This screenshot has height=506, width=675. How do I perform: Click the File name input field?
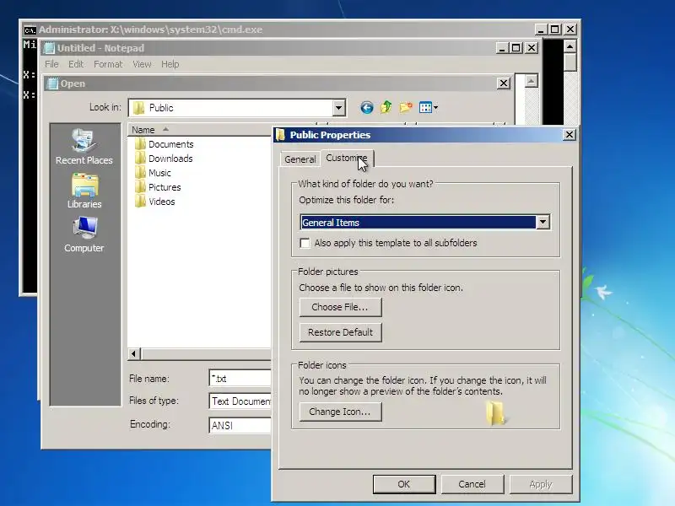240,378
